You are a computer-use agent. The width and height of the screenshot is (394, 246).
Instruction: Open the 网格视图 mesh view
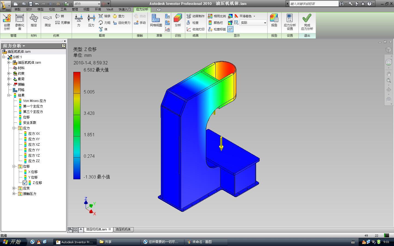156,21
